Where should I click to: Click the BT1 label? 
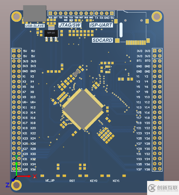[139, 61]
